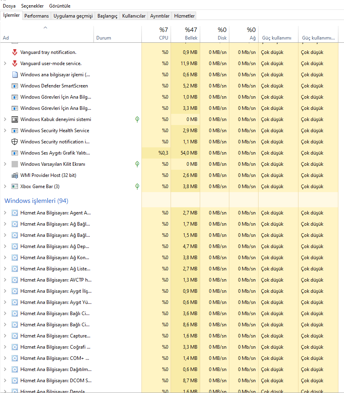Select the WMI Provider Host (32 bit) name
This screenshot has width=344, height=393.
pyautogui.click(x=48, y=175)
